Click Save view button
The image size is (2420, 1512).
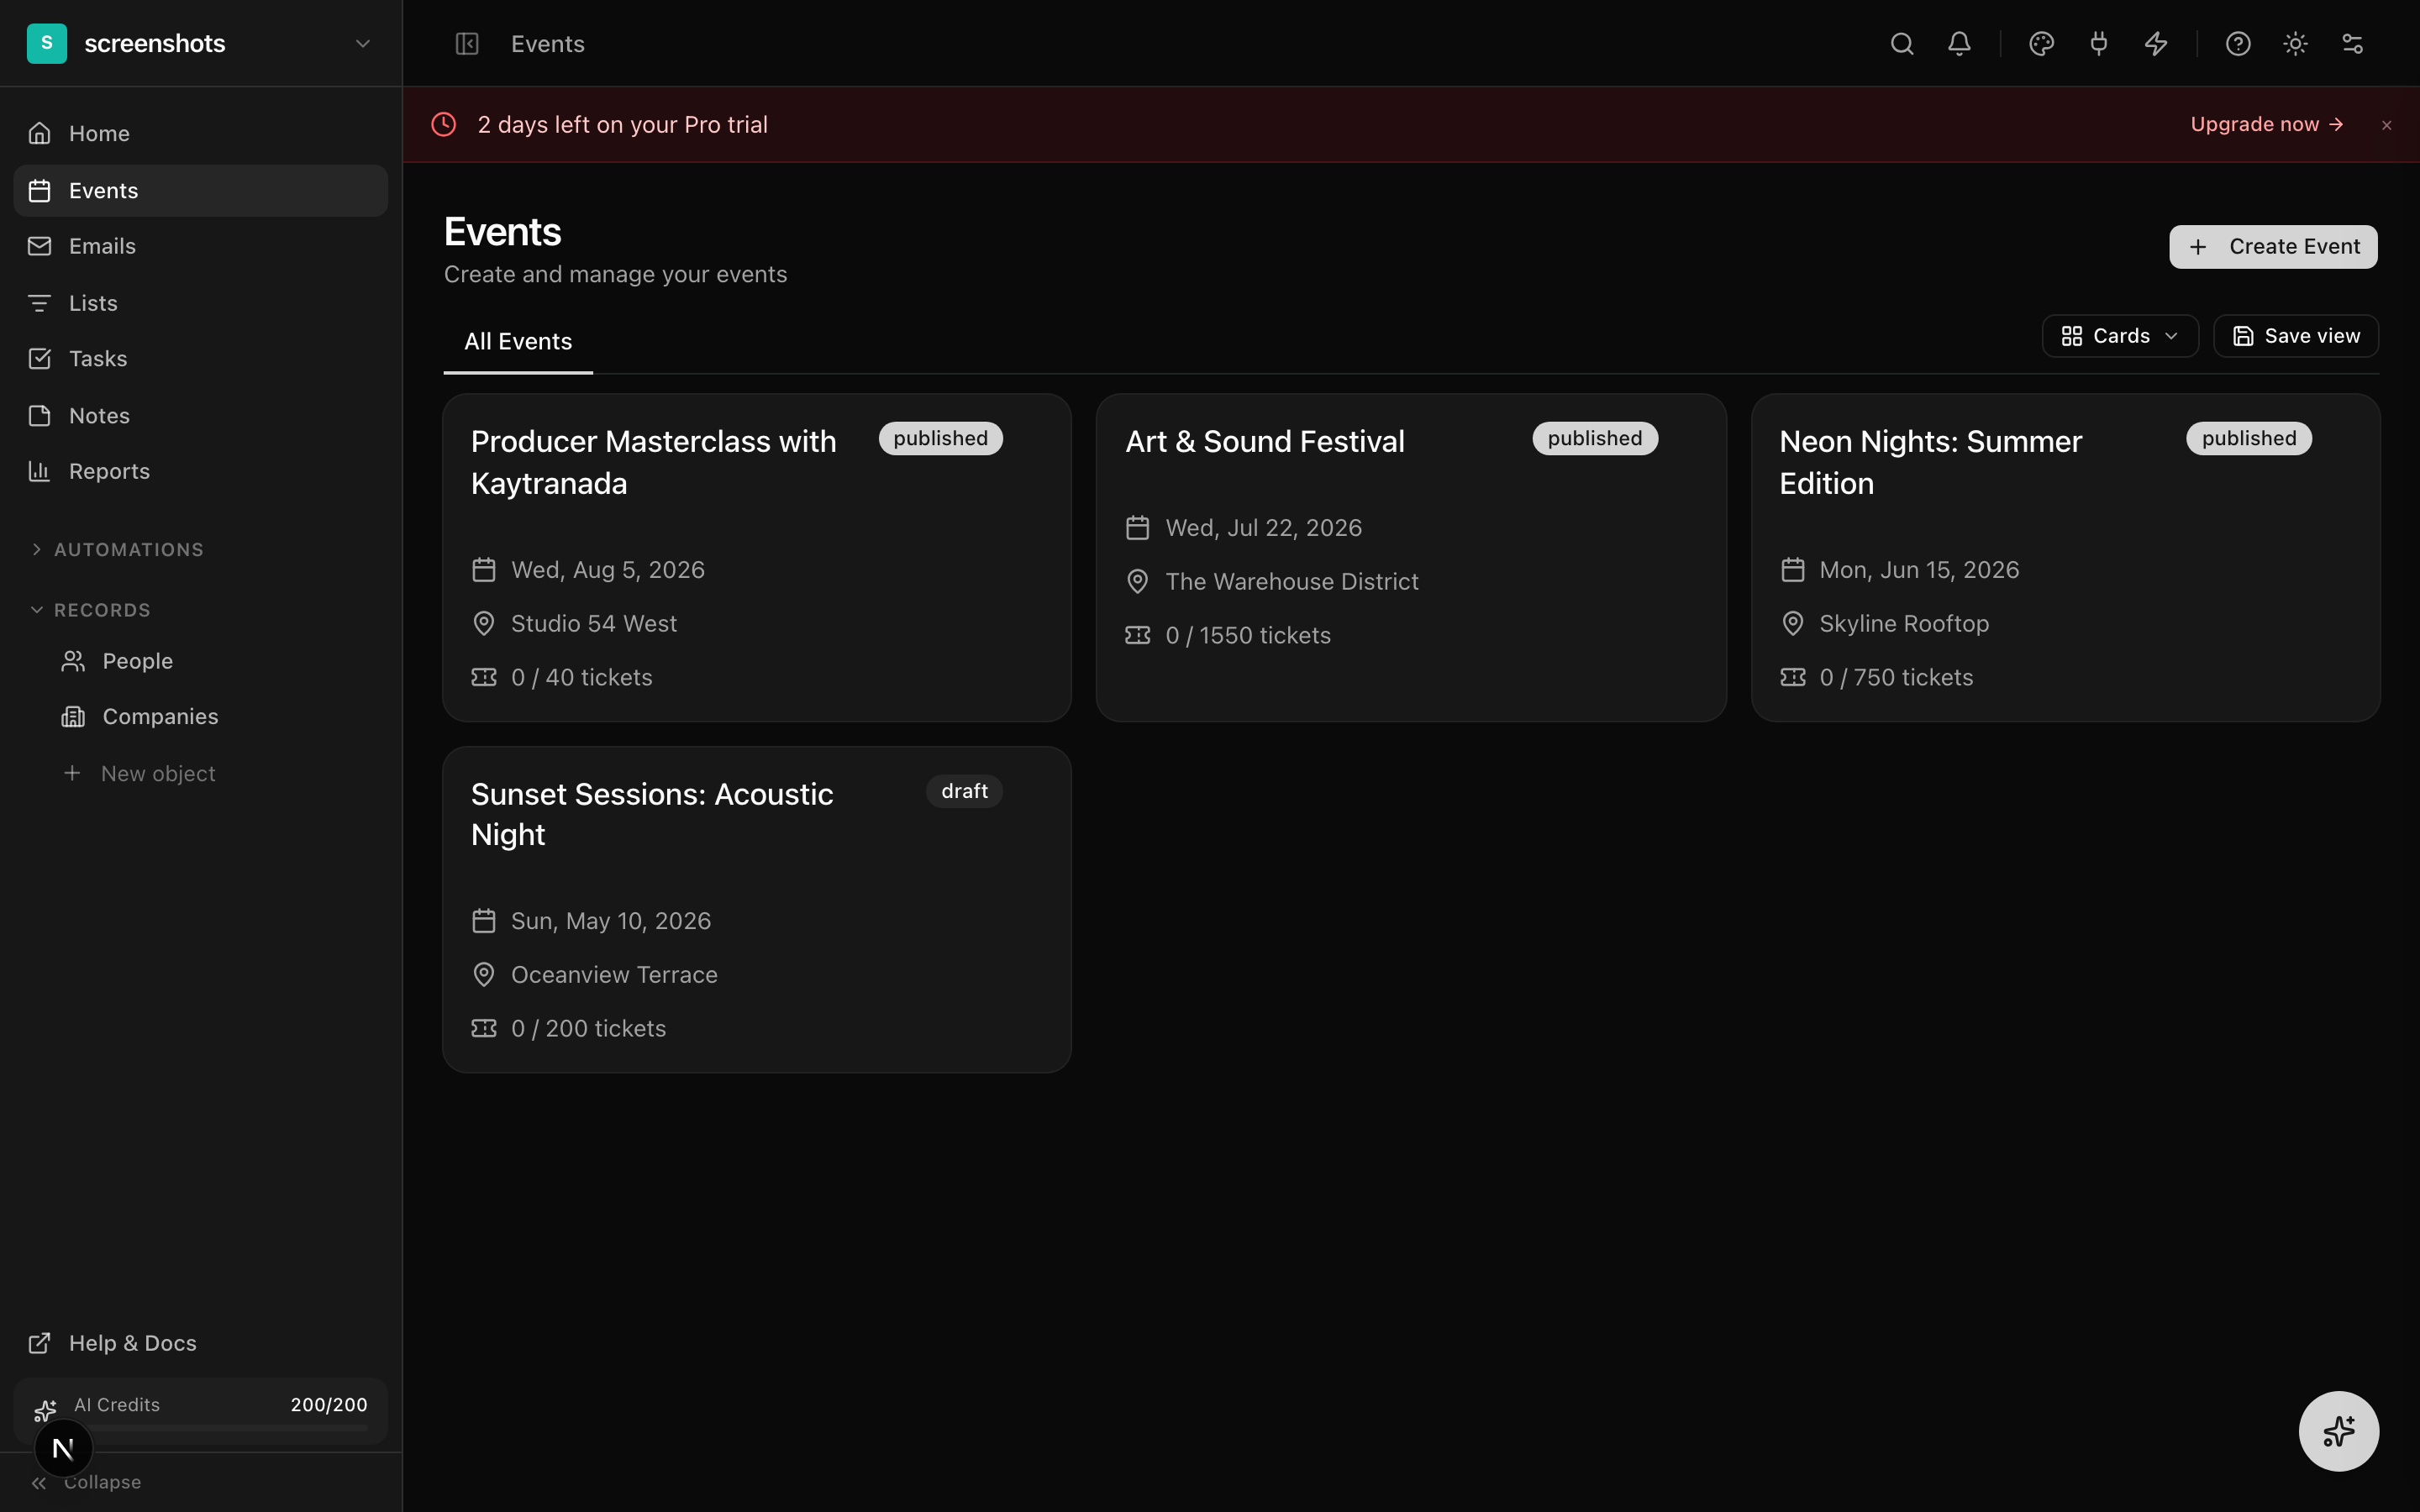pyautogui.click(x=2296, y=336)
